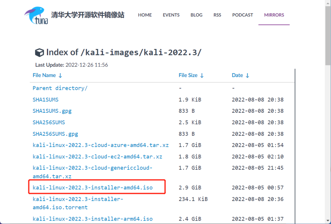331x224 pixels.
Task: Click the 234.1 KiB file size
Action: point(193,199)
